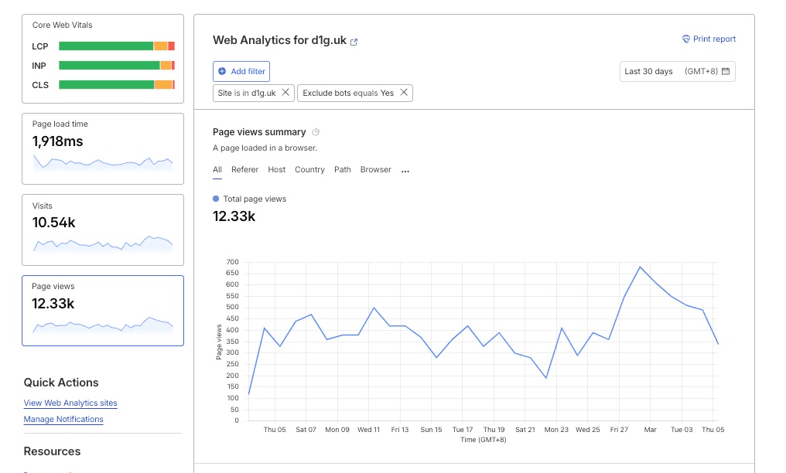Viewport: 786px width, 473px height.
Task: Click the Add filter button
Action: 241,71
